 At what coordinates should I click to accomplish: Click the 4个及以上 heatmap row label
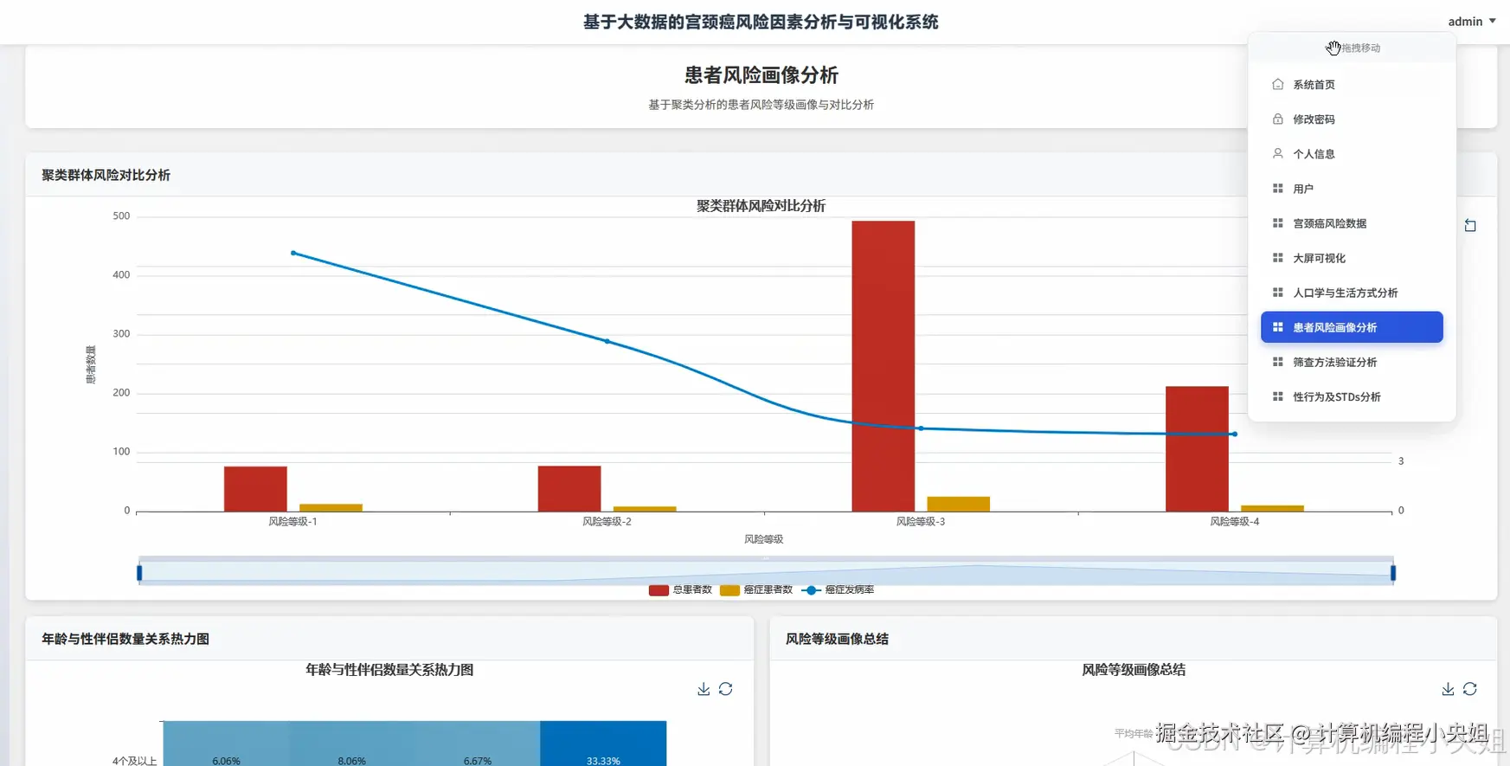point(134,761)
